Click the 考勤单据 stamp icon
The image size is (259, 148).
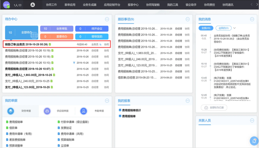[x=84, y=111]
